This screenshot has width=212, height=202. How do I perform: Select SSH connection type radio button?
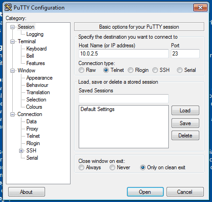pyautogui.click(x=155, y=70)
